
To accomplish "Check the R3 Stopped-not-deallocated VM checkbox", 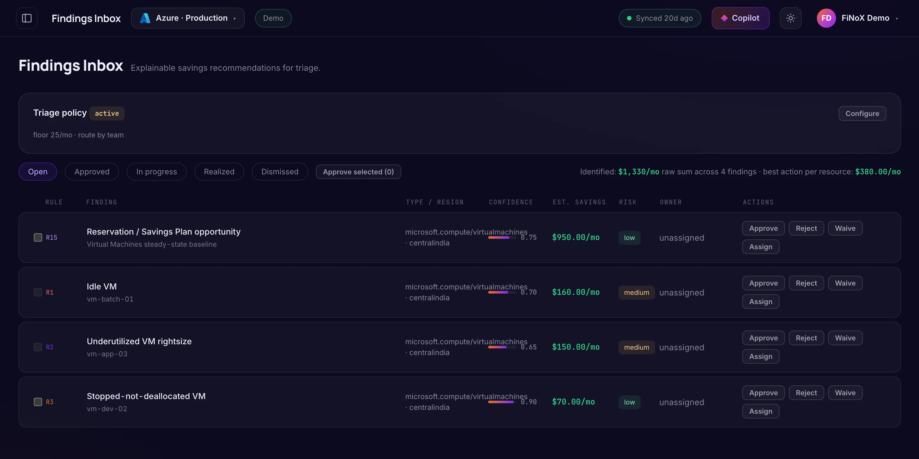I will coord(38,402).
